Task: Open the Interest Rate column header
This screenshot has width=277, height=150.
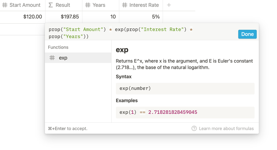Action: coord(144,5)
